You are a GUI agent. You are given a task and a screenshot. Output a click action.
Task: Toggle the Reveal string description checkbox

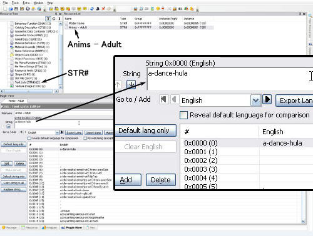click(x=85, y=138)
